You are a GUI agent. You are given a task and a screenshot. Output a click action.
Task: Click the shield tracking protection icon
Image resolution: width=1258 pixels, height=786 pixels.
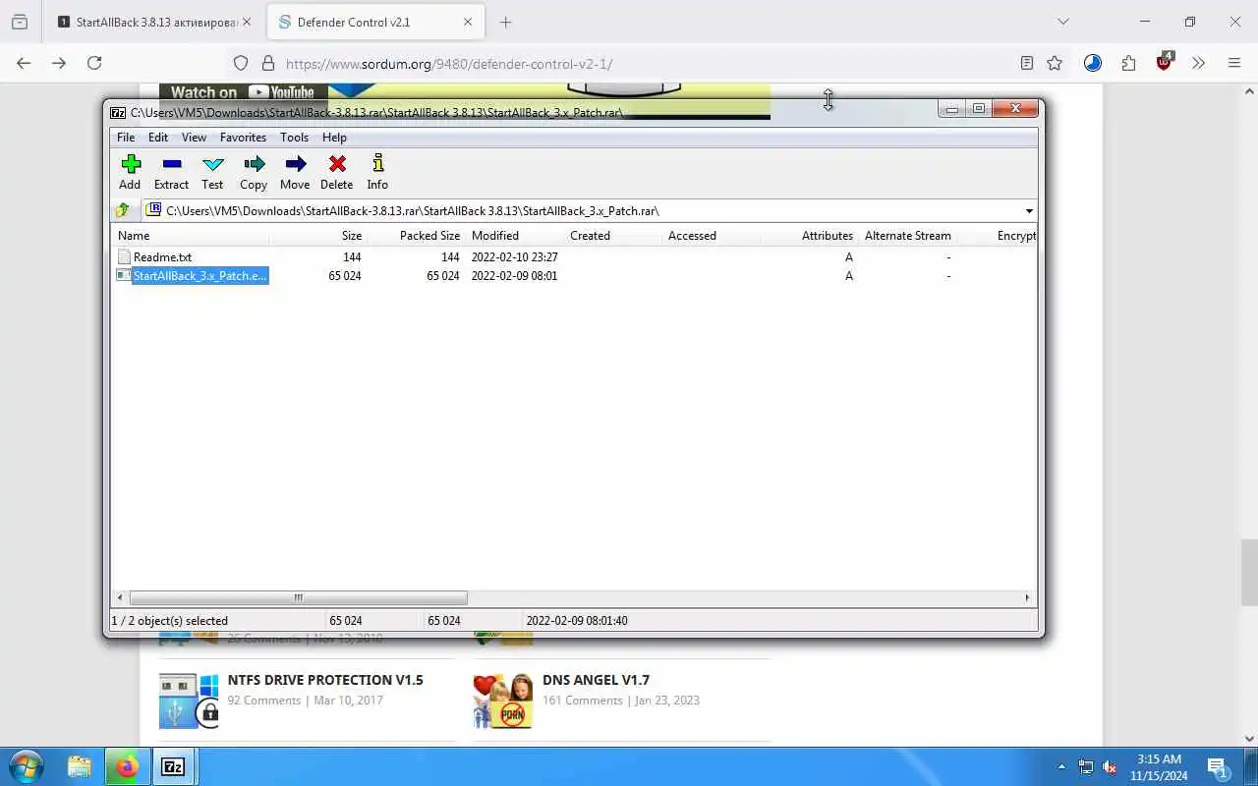pyautogui.click(x=241, y=63)
